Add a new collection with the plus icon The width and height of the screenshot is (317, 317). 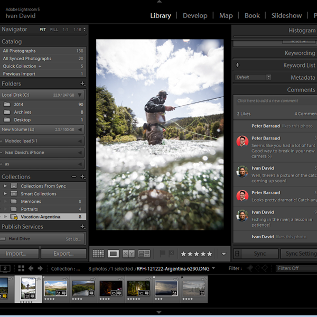pos(82,177)
